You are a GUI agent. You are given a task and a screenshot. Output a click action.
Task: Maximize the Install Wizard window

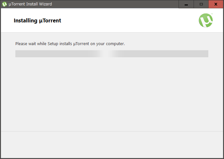[x=201, y=4]
